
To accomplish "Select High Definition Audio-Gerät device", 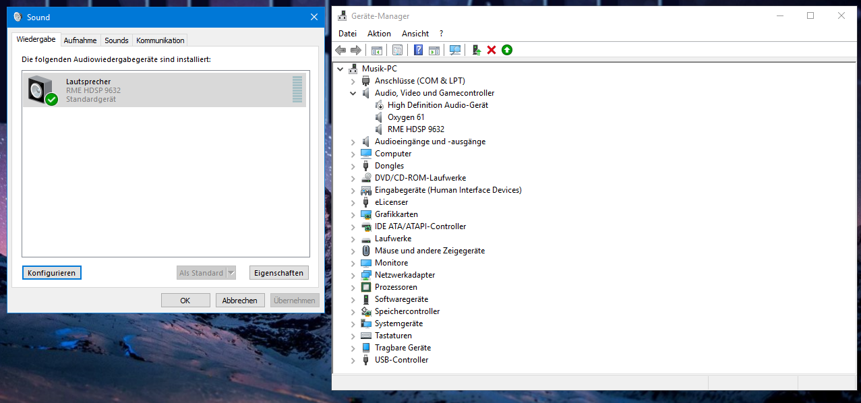I will coord(438,105).
